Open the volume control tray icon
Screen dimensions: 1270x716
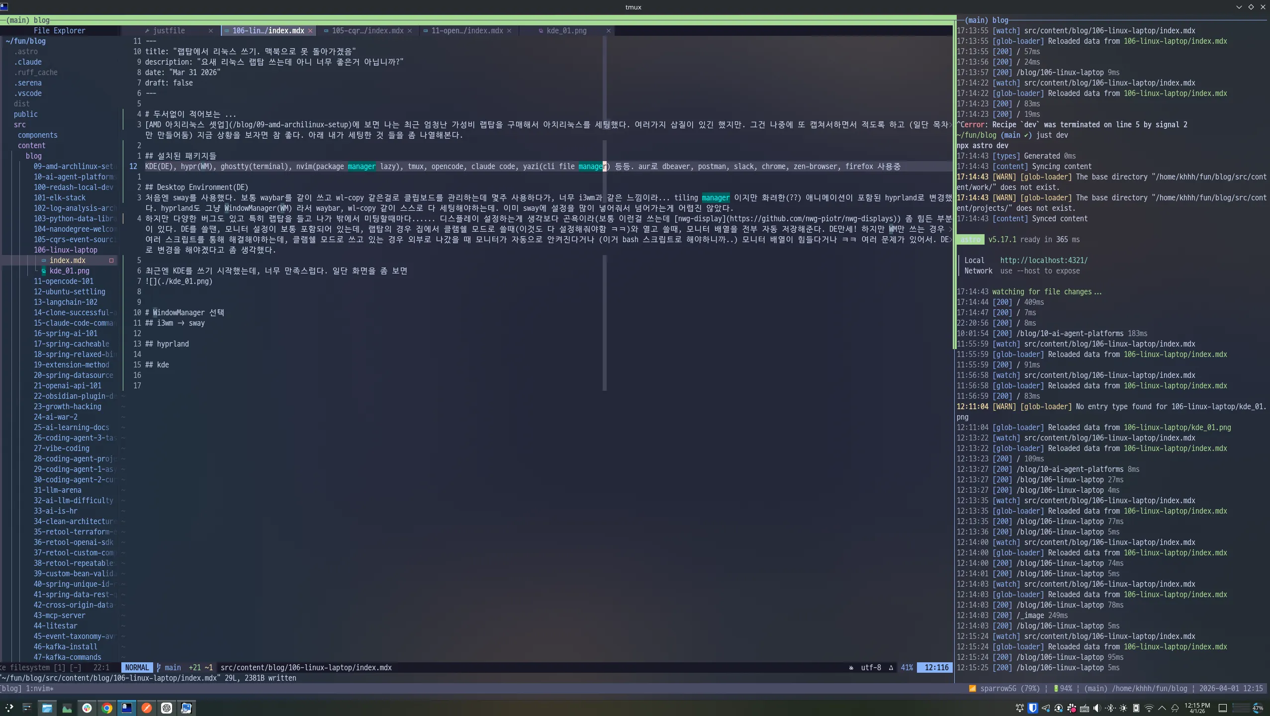click(1097, 708)
